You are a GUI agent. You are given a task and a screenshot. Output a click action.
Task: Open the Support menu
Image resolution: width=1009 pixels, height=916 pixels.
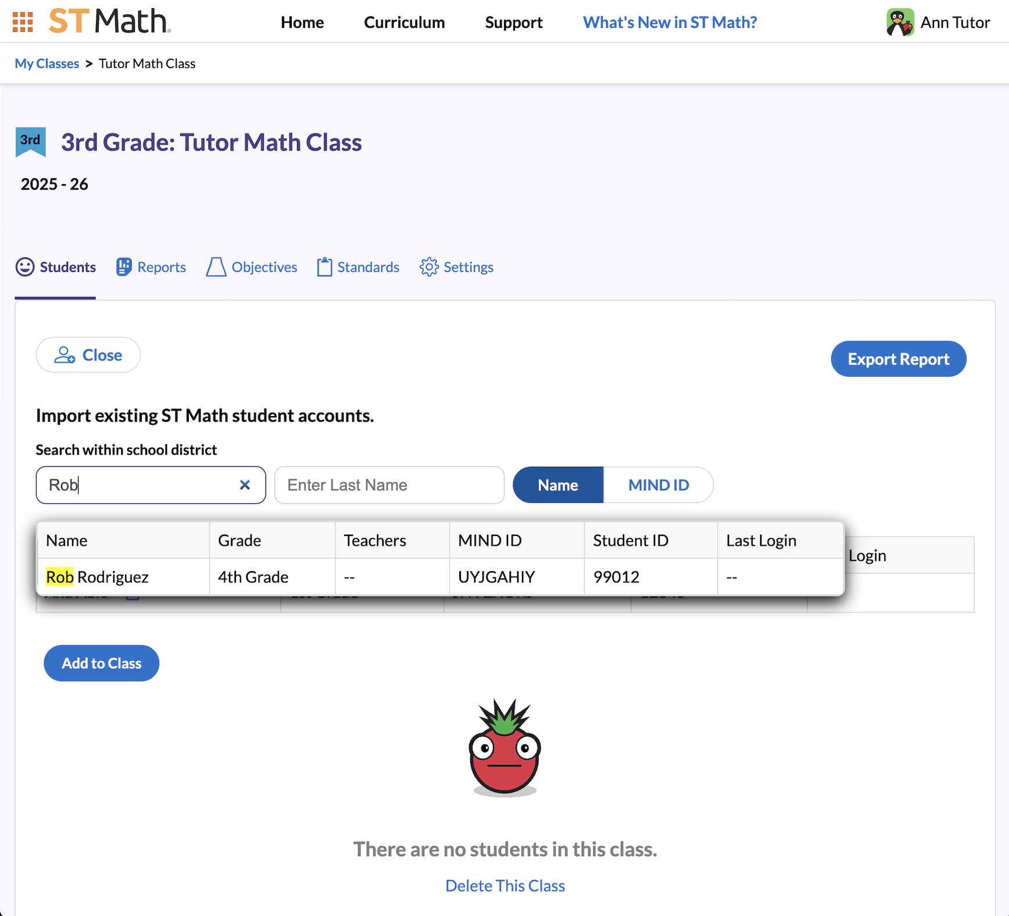point(513,22)
